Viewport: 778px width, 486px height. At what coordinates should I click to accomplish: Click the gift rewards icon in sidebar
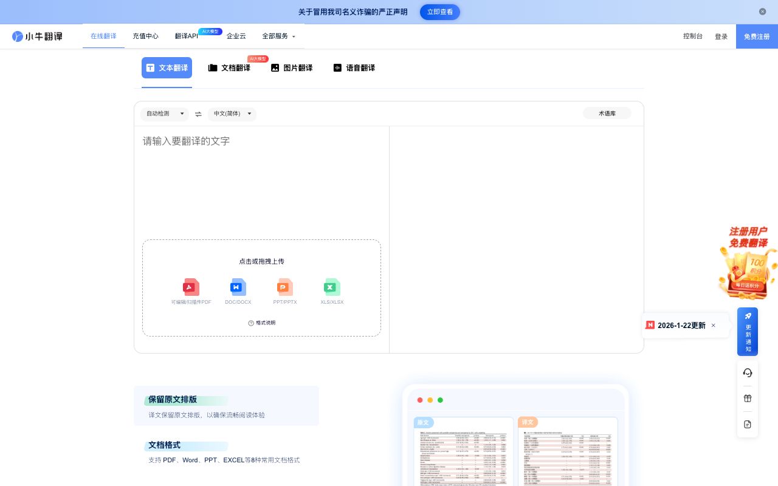click(748, 398)
